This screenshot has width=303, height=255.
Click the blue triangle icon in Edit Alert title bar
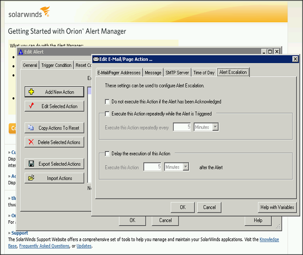click(x=21, y=52)
